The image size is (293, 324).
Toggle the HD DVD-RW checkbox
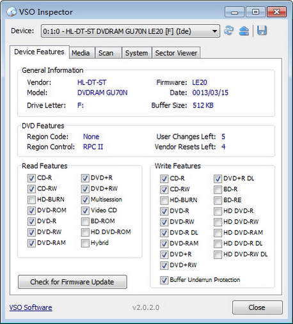(218, 222)
